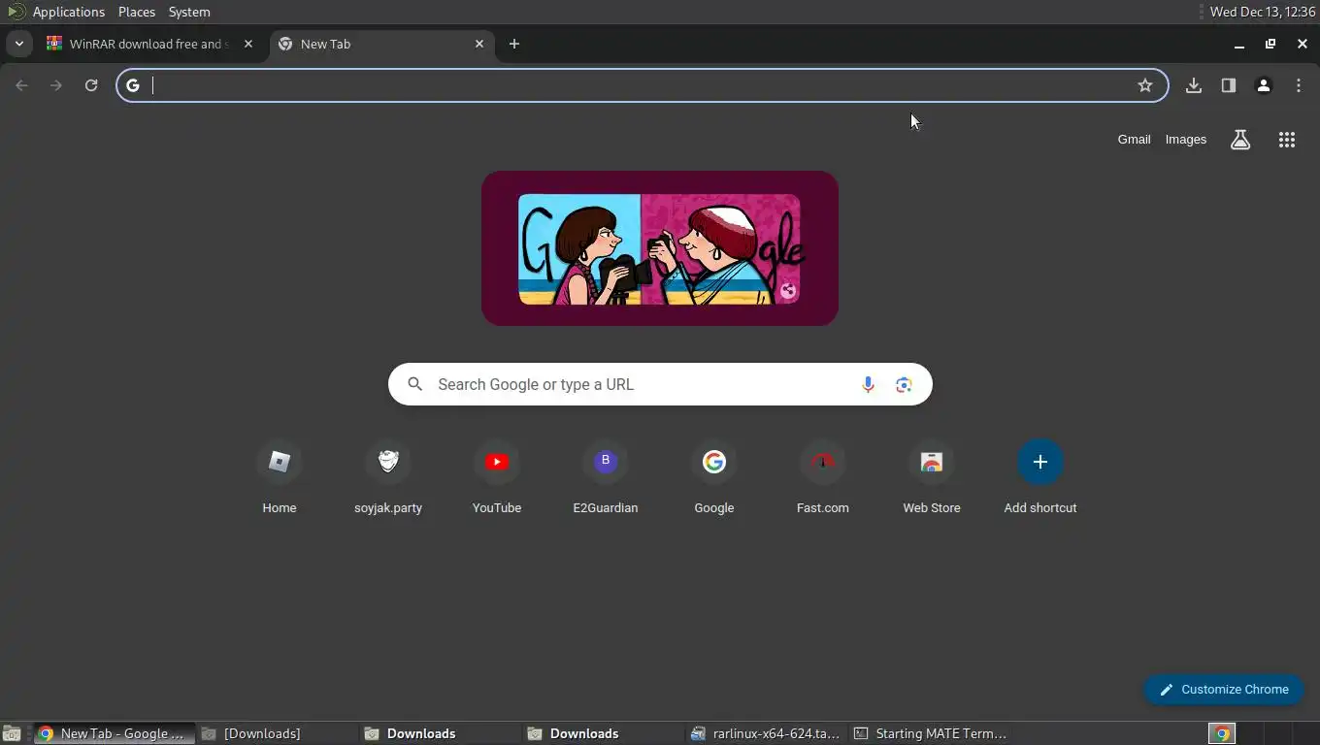Open the Chrome profile icon
Screen dimensions: 1320x745
tap(1264, 85)
